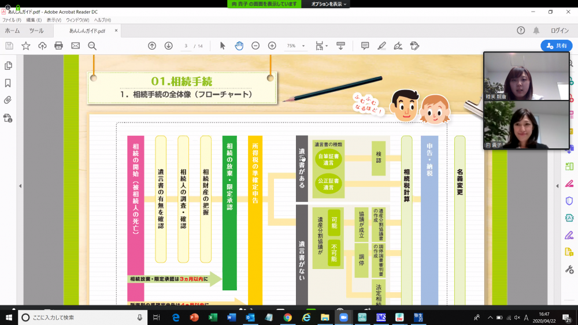Click the scrolling mode icon

(340, 46)
